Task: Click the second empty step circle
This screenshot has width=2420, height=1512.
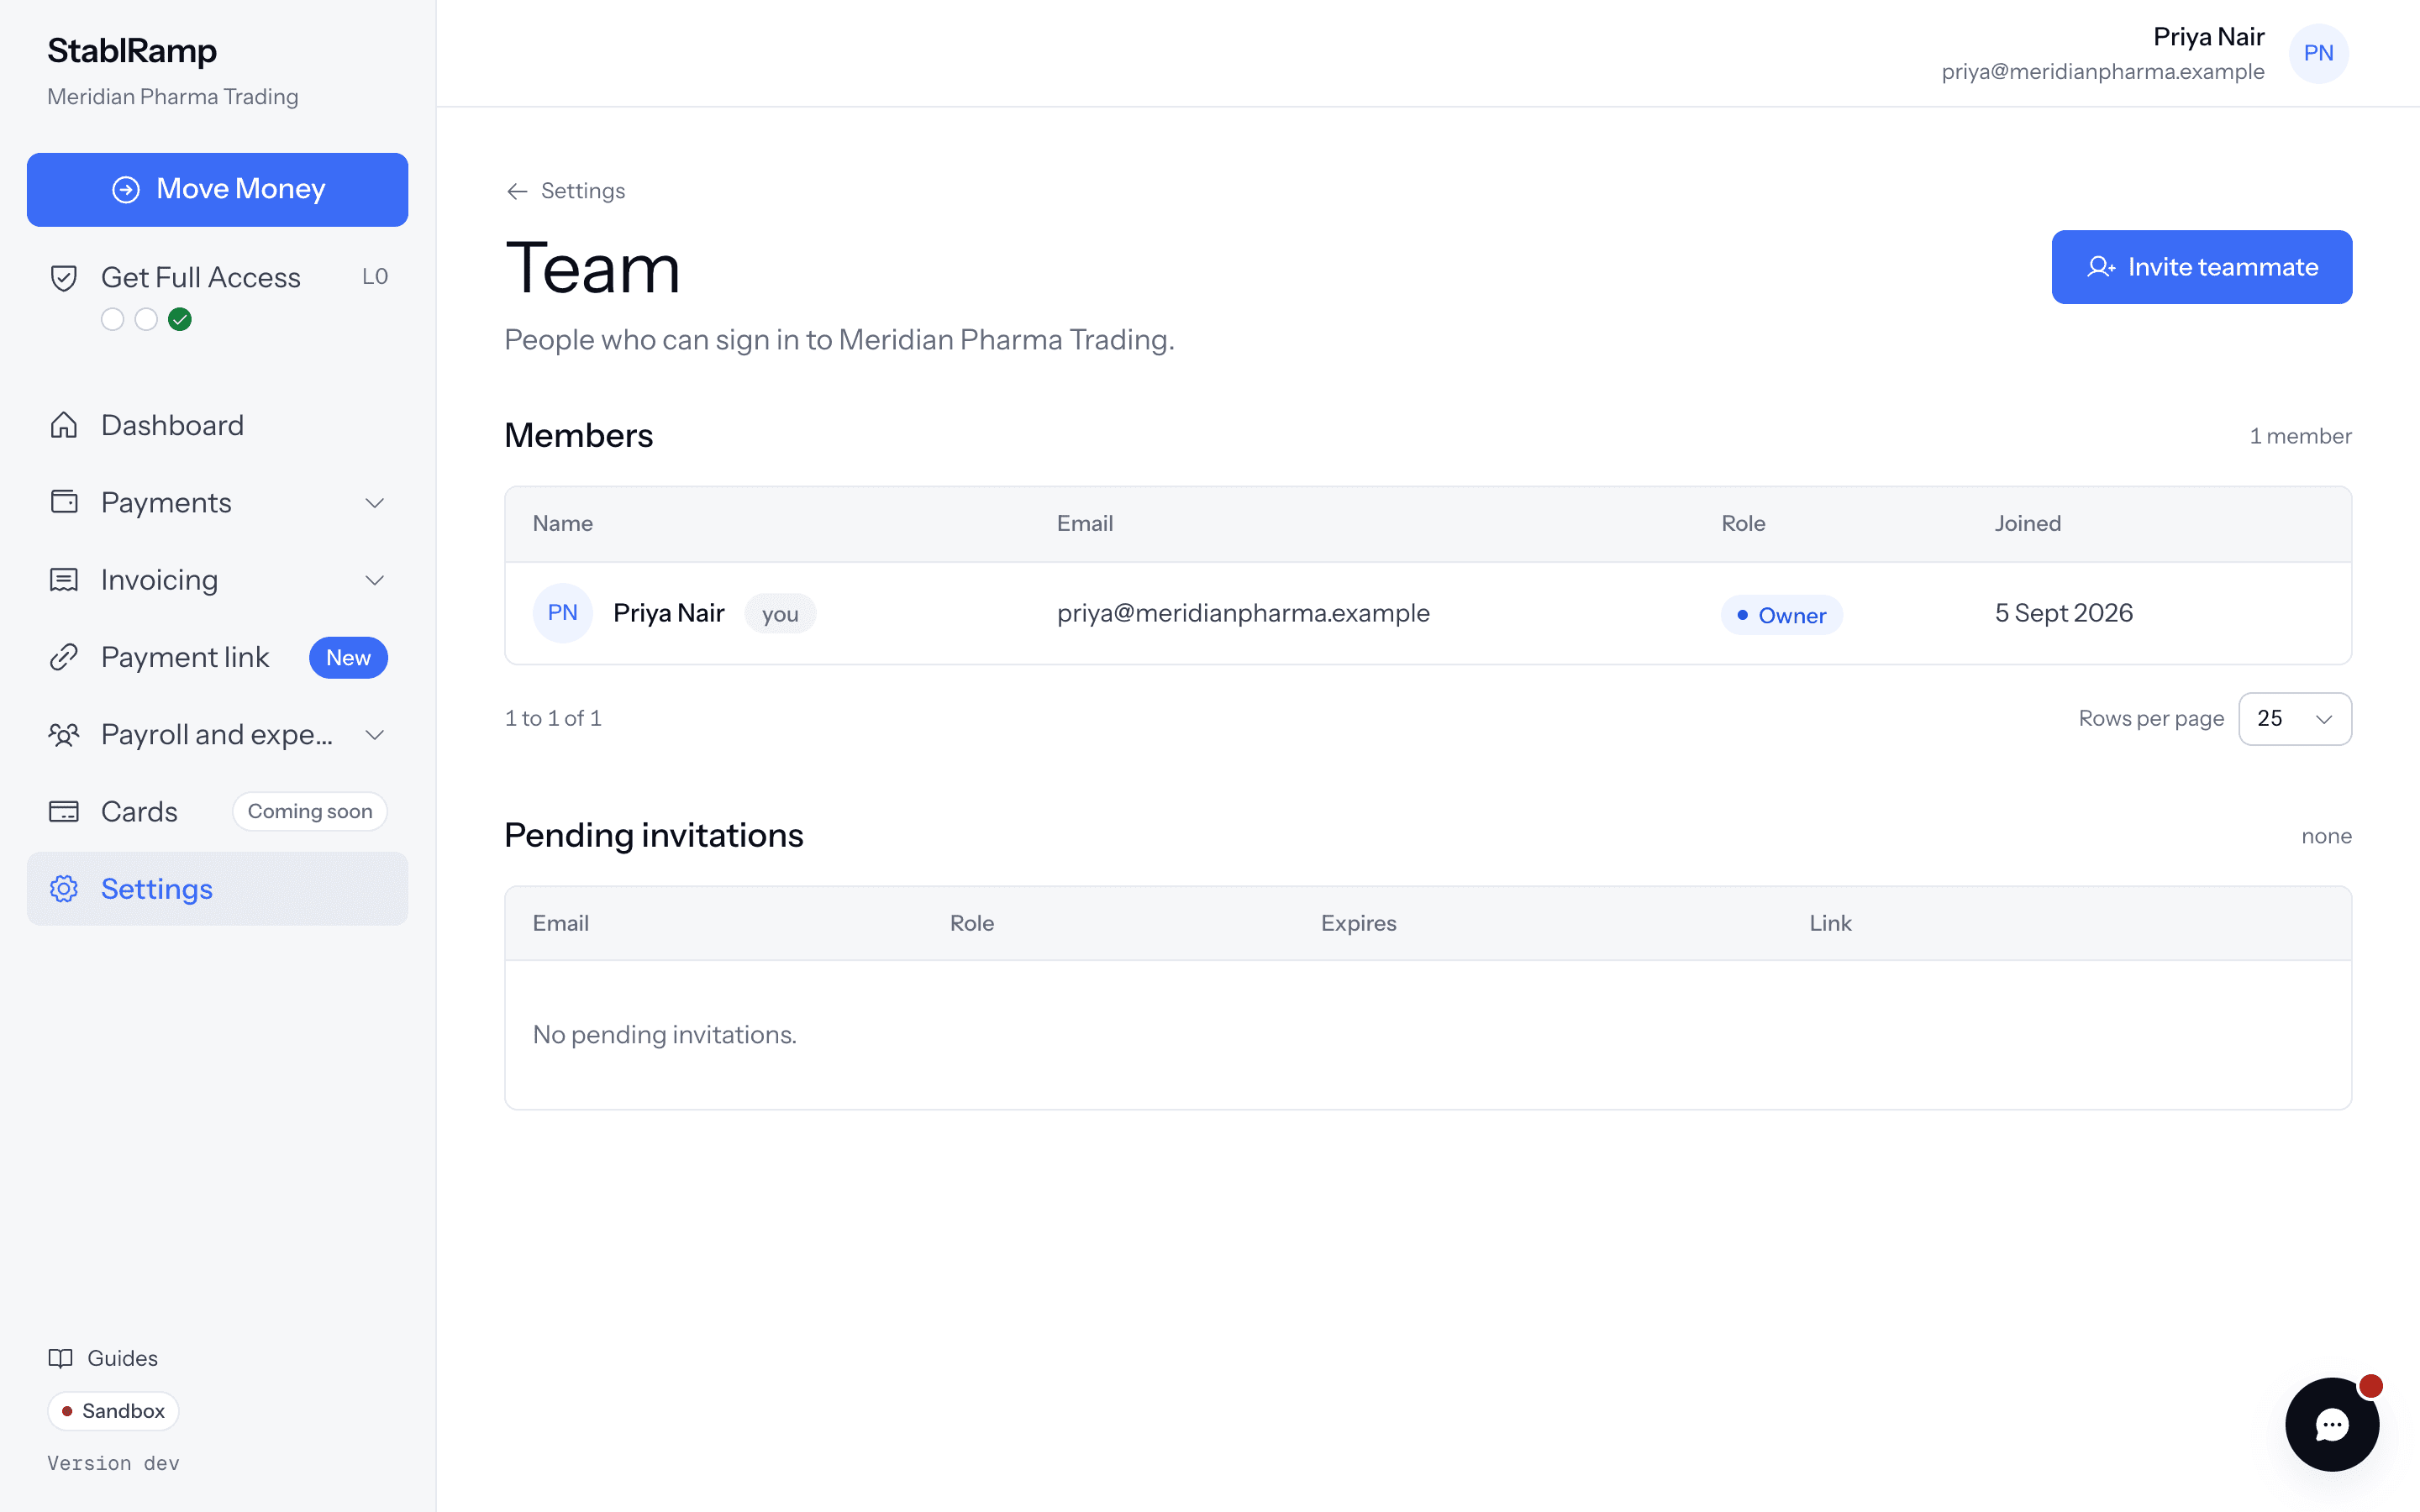Action: (x=146, y=319)
